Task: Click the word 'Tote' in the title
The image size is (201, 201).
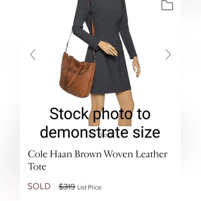Action: [37, 166]
